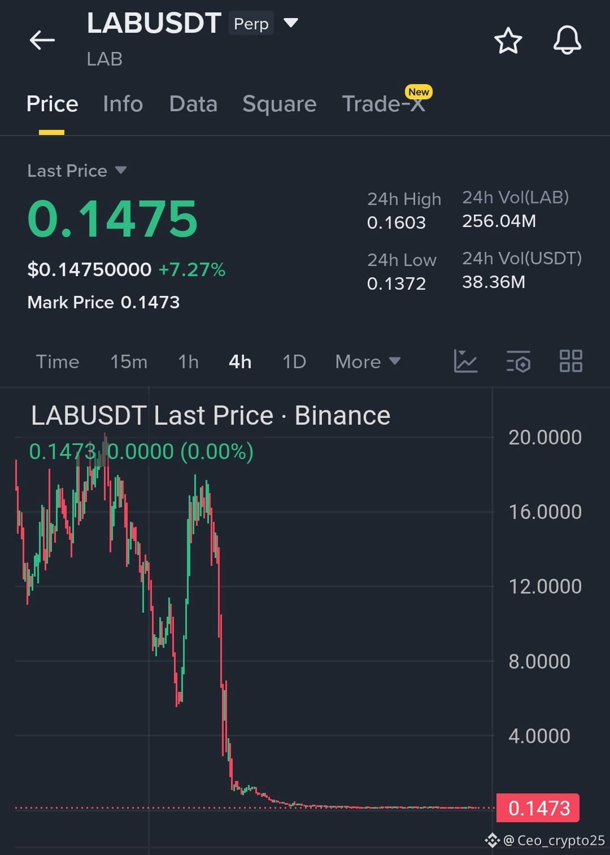Select the Time chart interval
This screenshot has width=610, height=855.
click(58, 361)
